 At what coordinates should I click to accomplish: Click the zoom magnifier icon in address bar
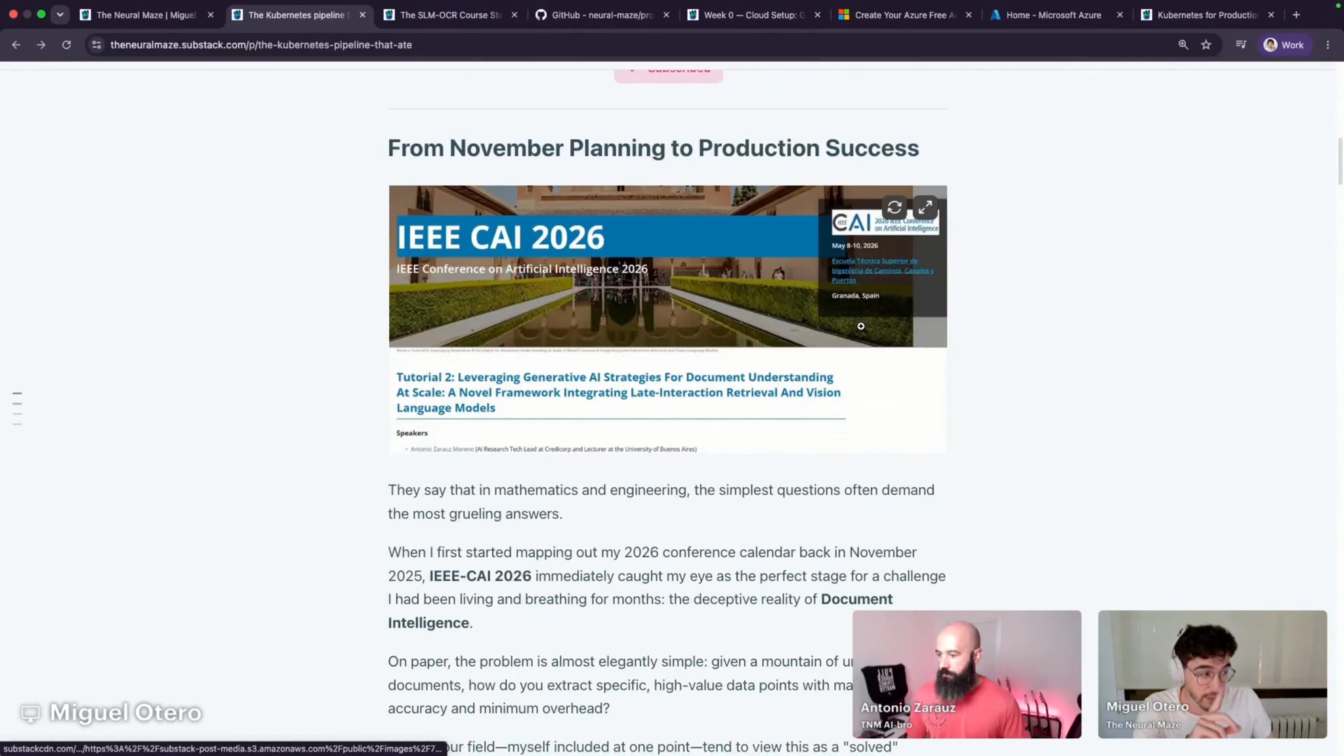(1183, 45)
